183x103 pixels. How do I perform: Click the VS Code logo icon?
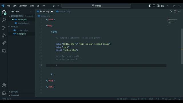[x=3, y=6]
